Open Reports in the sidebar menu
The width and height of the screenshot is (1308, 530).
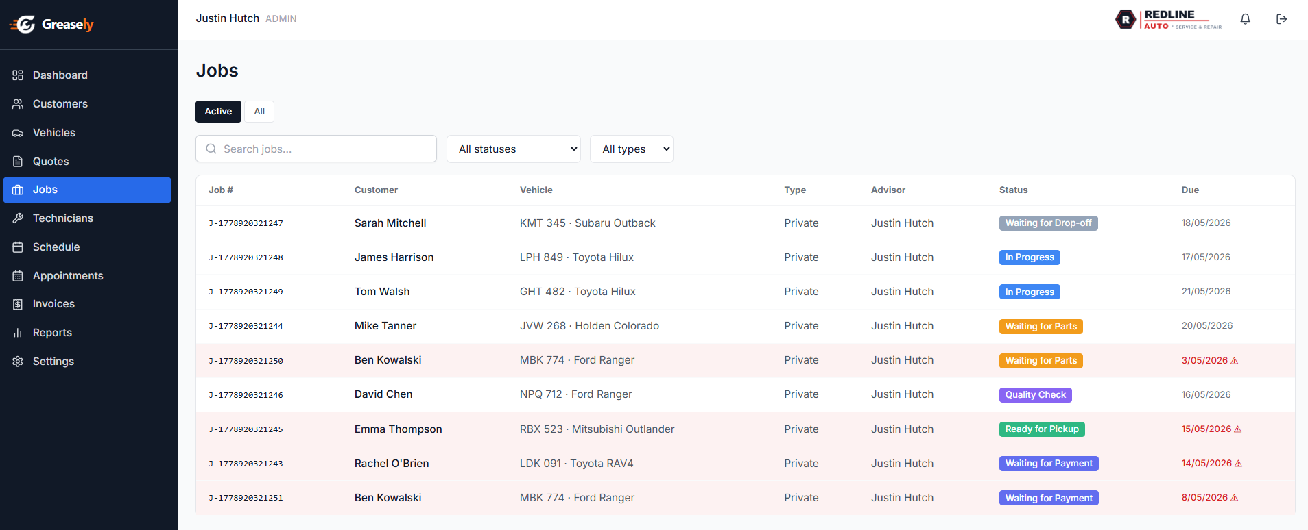(87, 333)
